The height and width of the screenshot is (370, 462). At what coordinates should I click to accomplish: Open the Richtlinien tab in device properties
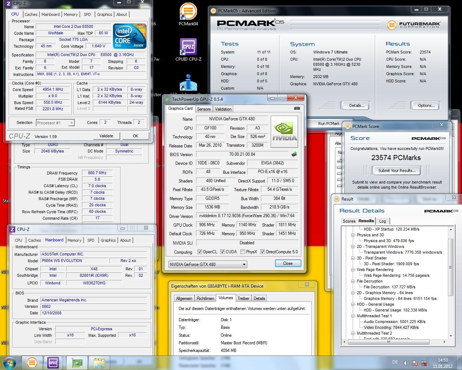[205, 298]
